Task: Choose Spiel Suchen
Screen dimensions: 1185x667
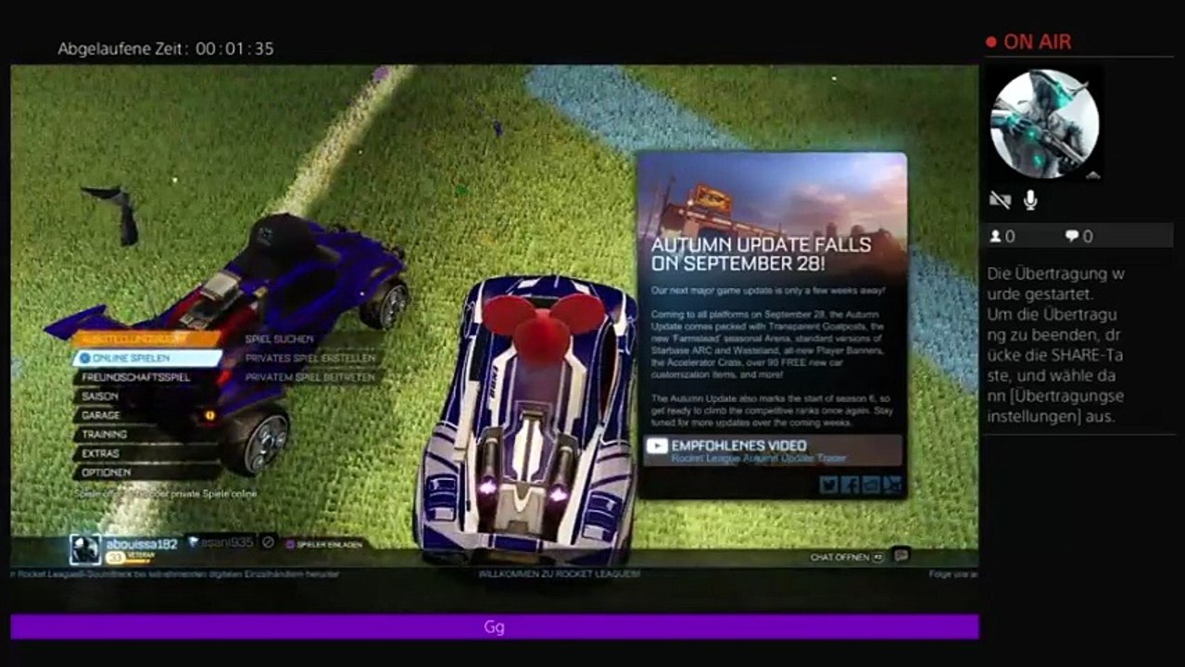Action: click(279, 340)
